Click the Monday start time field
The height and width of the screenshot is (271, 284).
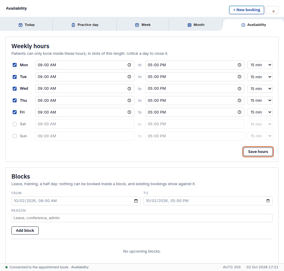point(85,65)
